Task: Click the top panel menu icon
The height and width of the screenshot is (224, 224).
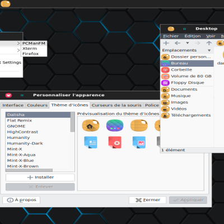Action: click(6, 3)
